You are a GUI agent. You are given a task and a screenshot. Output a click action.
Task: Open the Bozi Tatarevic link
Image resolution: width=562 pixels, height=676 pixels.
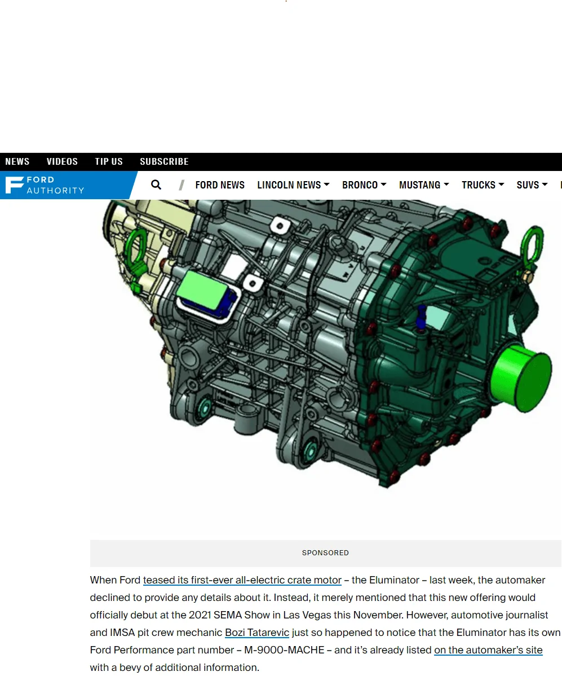click(x=256, y=633)
